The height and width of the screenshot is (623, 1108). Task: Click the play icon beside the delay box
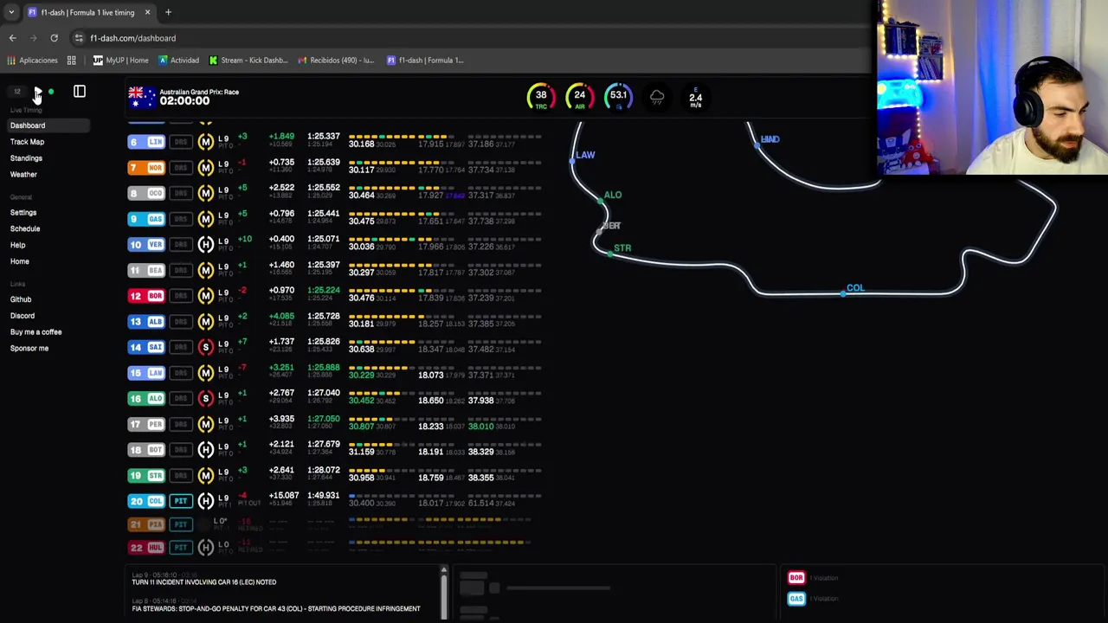pyautogui.click(x=37, y=91)
